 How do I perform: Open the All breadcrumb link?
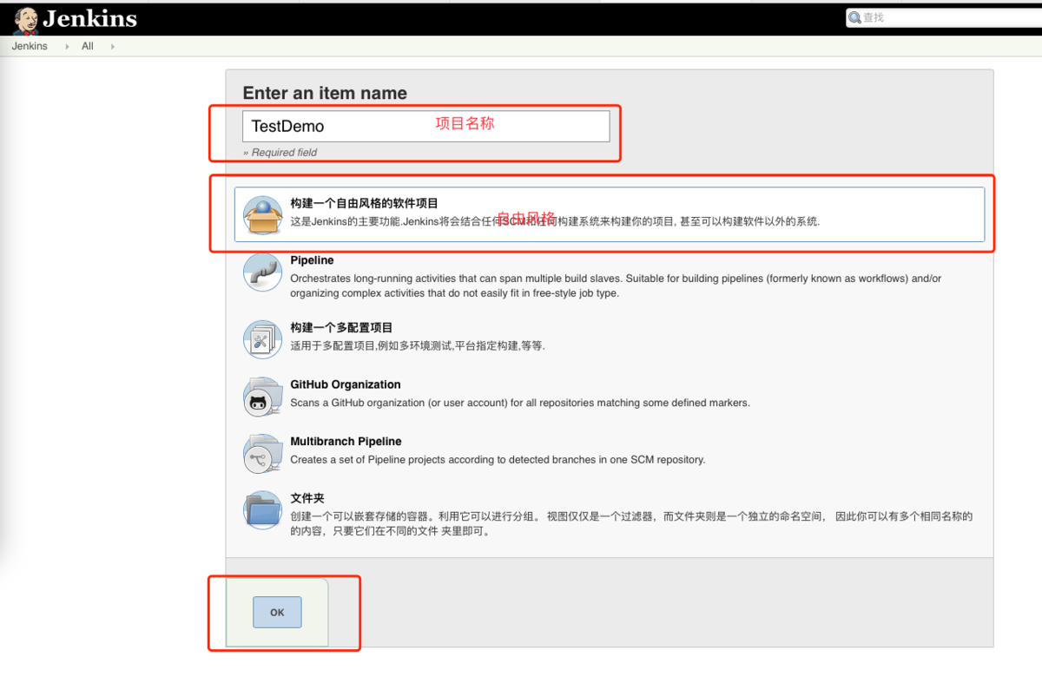click(88, 46)
